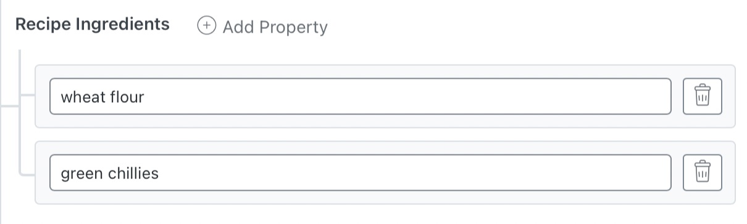
Task: Delete the wheat flour ingredient with trash icon
Action: (x=702, y=96)
